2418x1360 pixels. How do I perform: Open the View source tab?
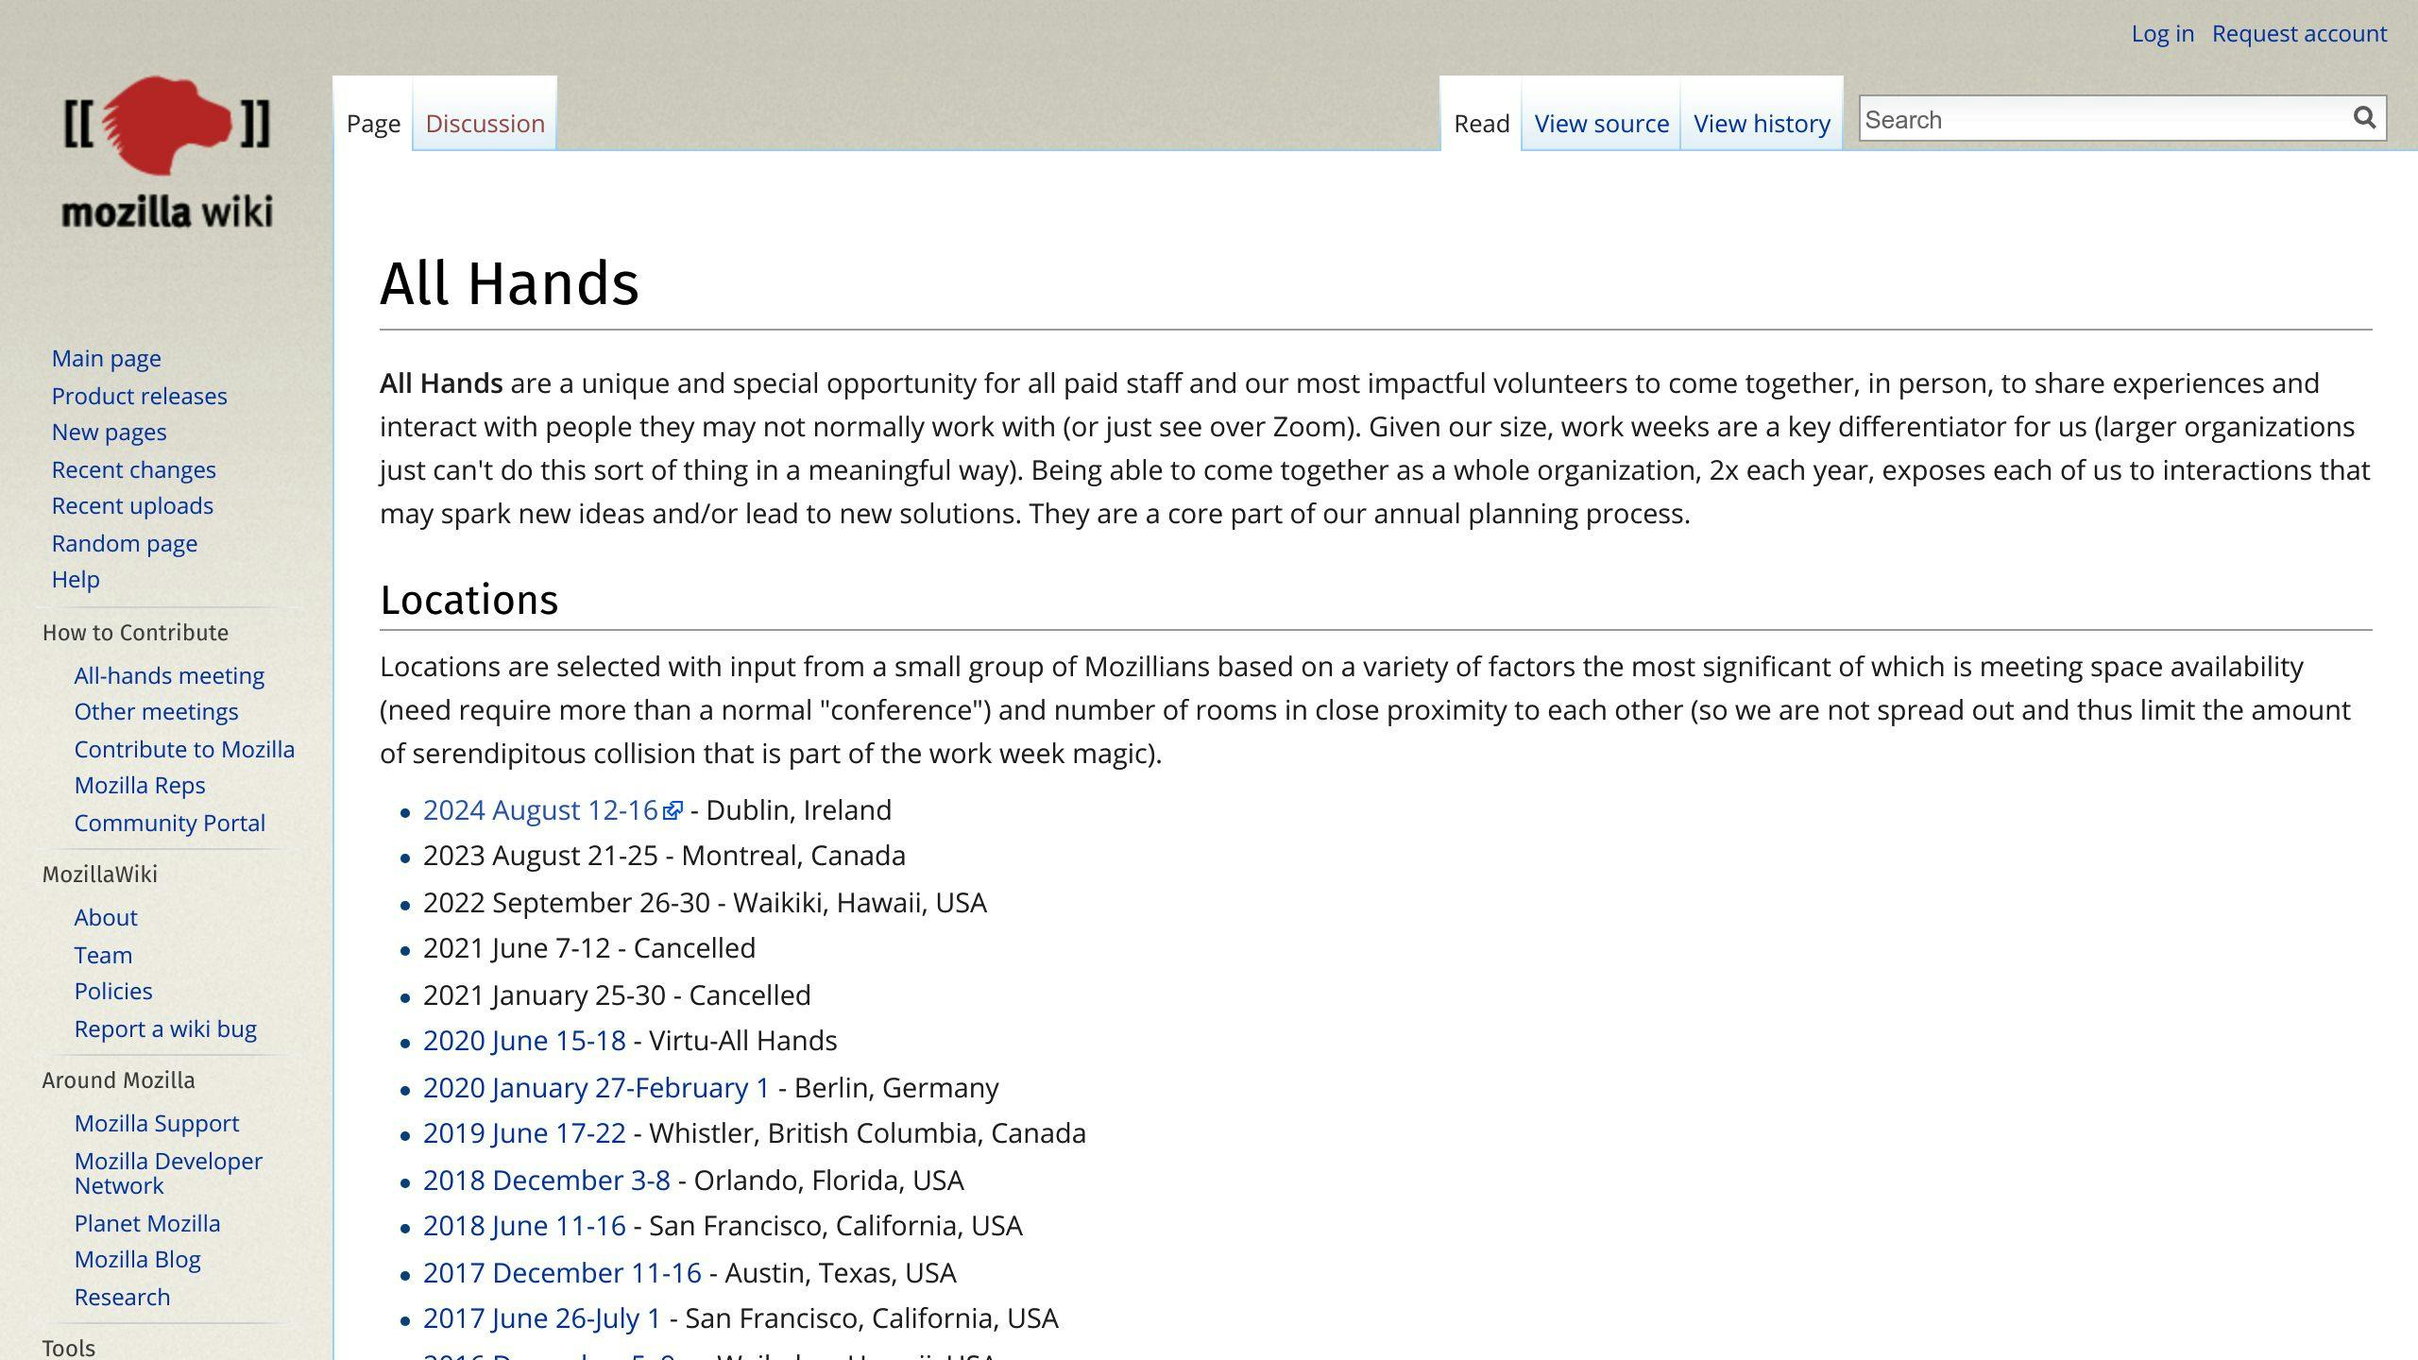pyautogui.click(x=1600, y=123)
